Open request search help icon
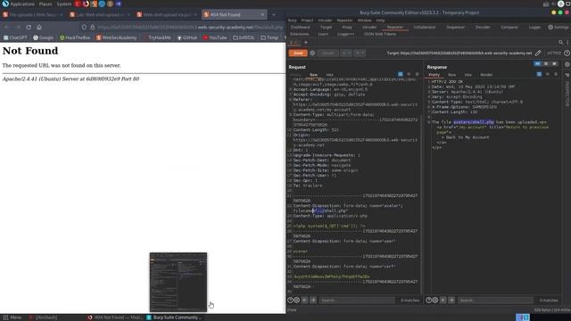571x321 pixels. tap(290, 300)
